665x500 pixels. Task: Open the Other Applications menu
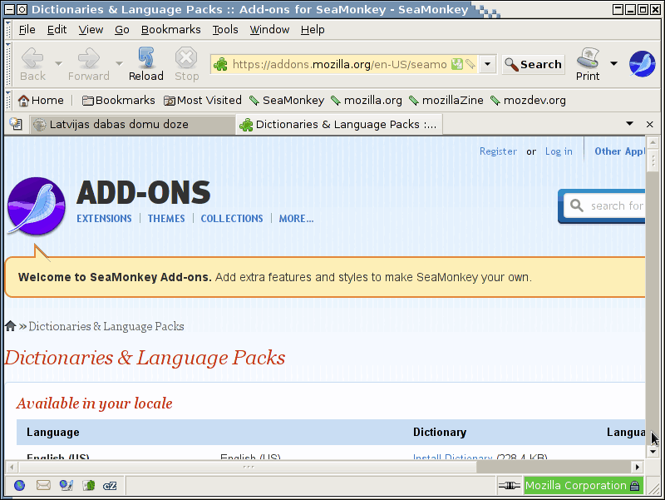[619, 151]
